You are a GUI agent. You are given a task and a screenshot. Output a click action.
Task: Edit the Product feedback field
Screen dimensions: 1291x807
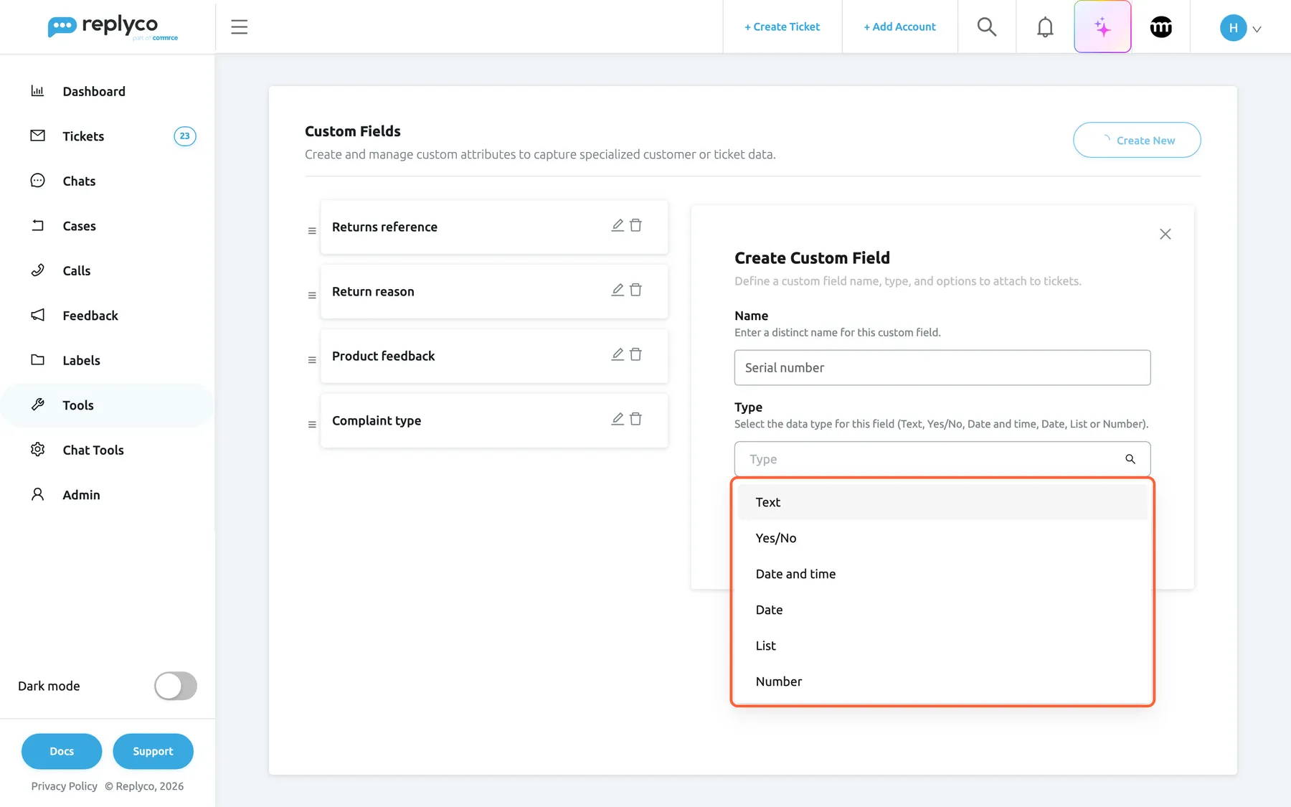tap(617, 354)
